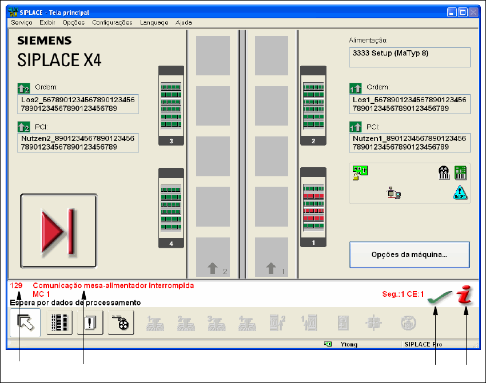
Task: Click the lane 1 PCI arrow icon
Action: click(x=356, y=127)
